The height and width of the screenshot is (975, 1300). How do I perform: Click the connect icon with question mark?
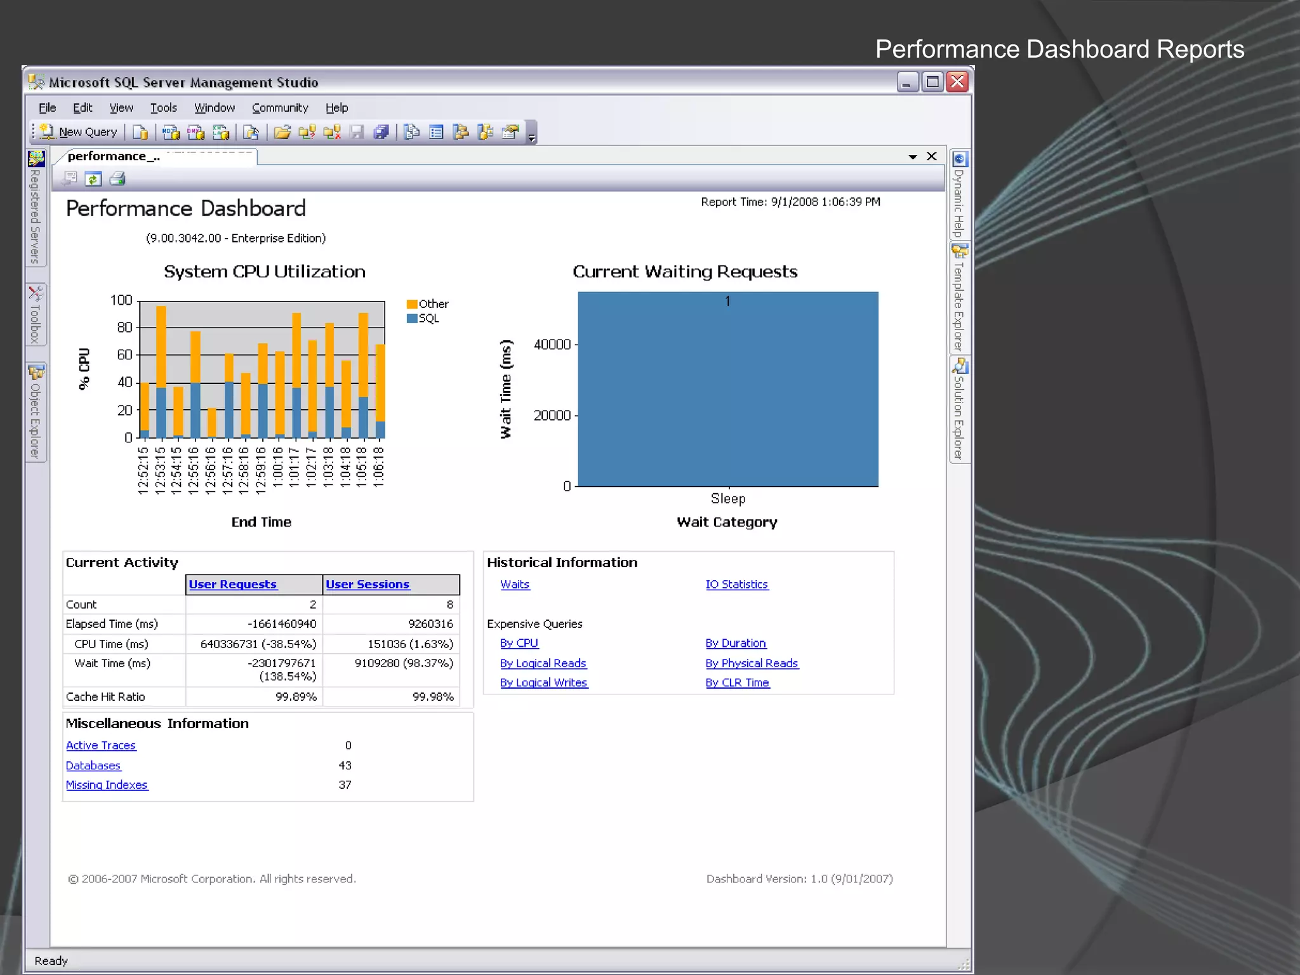(x=307, y=132)
